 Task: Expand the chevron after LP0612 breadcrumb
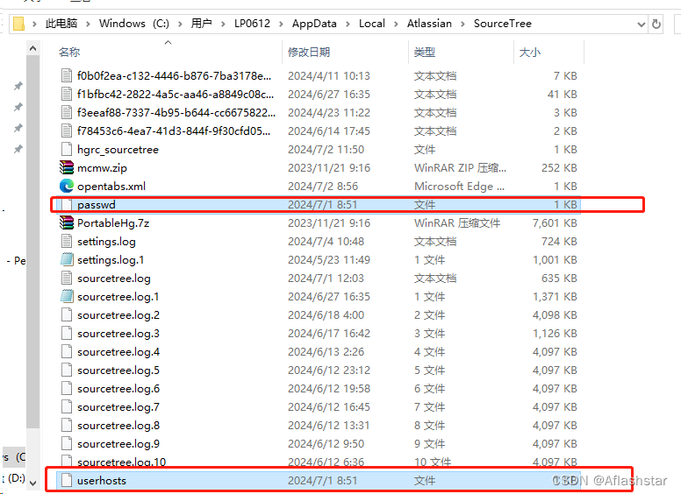point(281,24)
